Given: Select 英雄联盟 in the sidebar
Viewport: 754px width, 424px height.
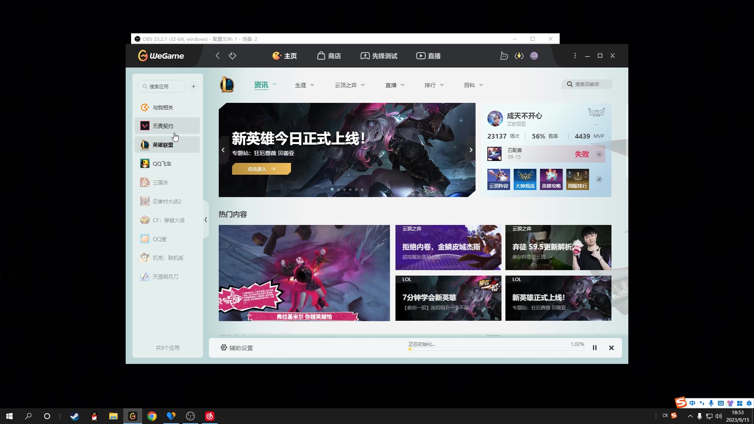Looking at the screenshot, I should [x=167, y=145].
